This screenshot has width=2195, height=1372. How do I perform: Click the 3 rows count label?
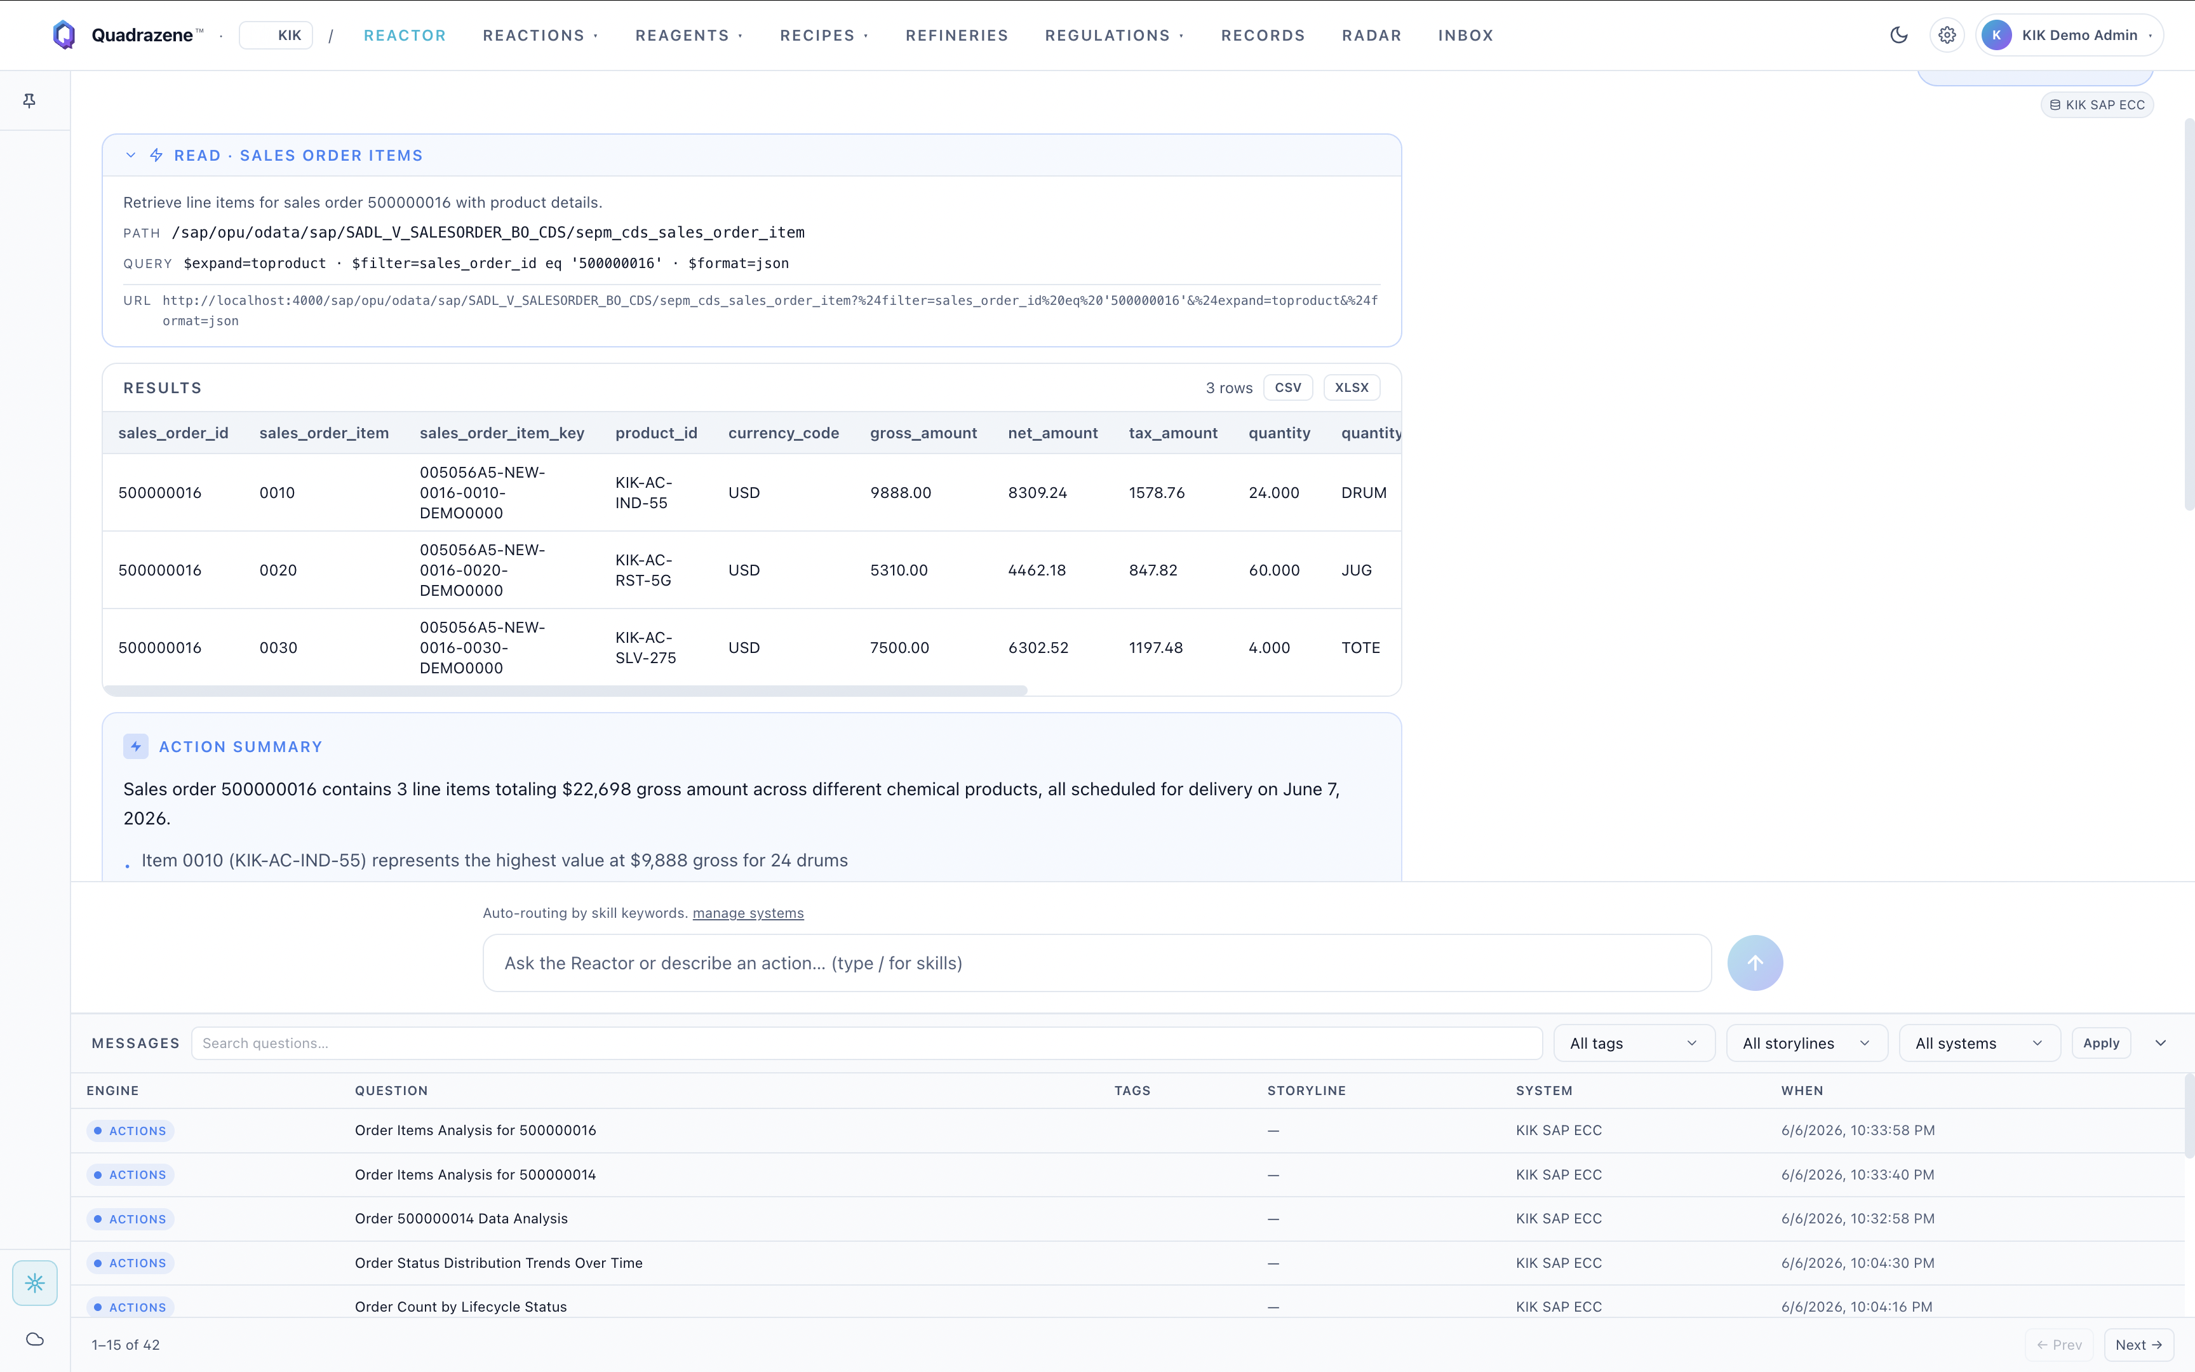[1229, 387]
